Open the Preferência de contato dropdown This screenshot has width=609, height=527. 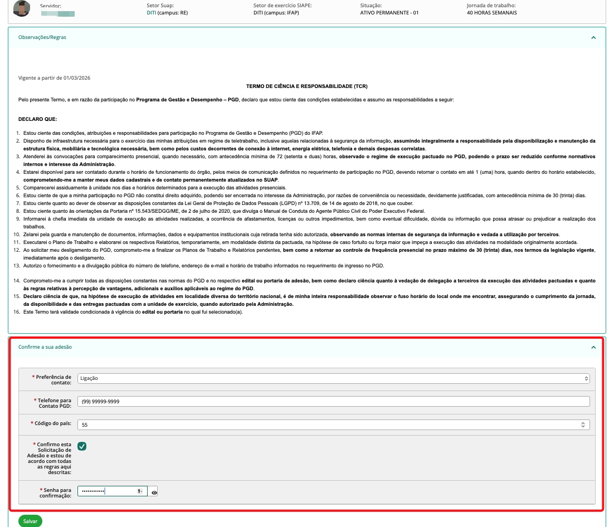(333, 378)
